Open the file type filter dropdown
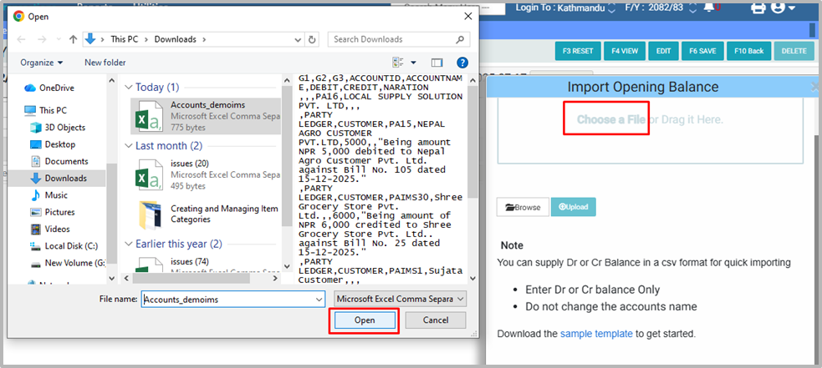The width and height of the screenshot is (822, 368). pos(400,299)
